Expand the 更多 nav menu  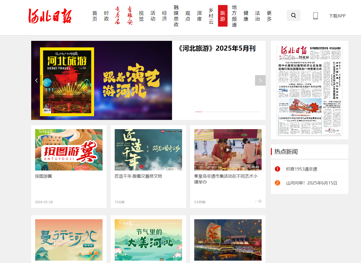(x=269, y=16)
